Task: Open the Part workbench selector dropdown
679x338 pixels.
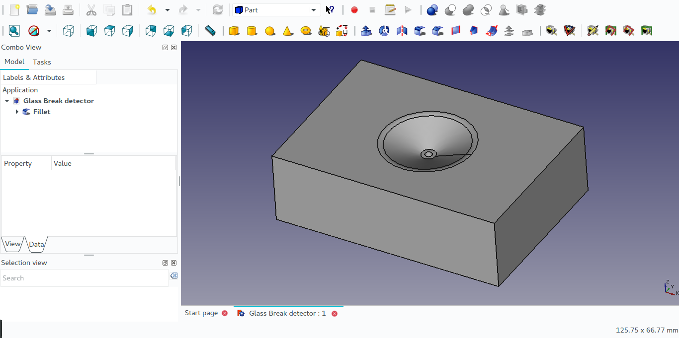Action: (x=276, y=10)
